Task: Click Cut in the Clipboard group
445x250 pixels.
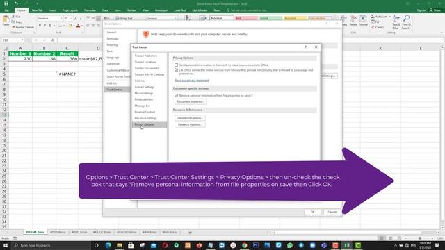Action: [16, 17]
